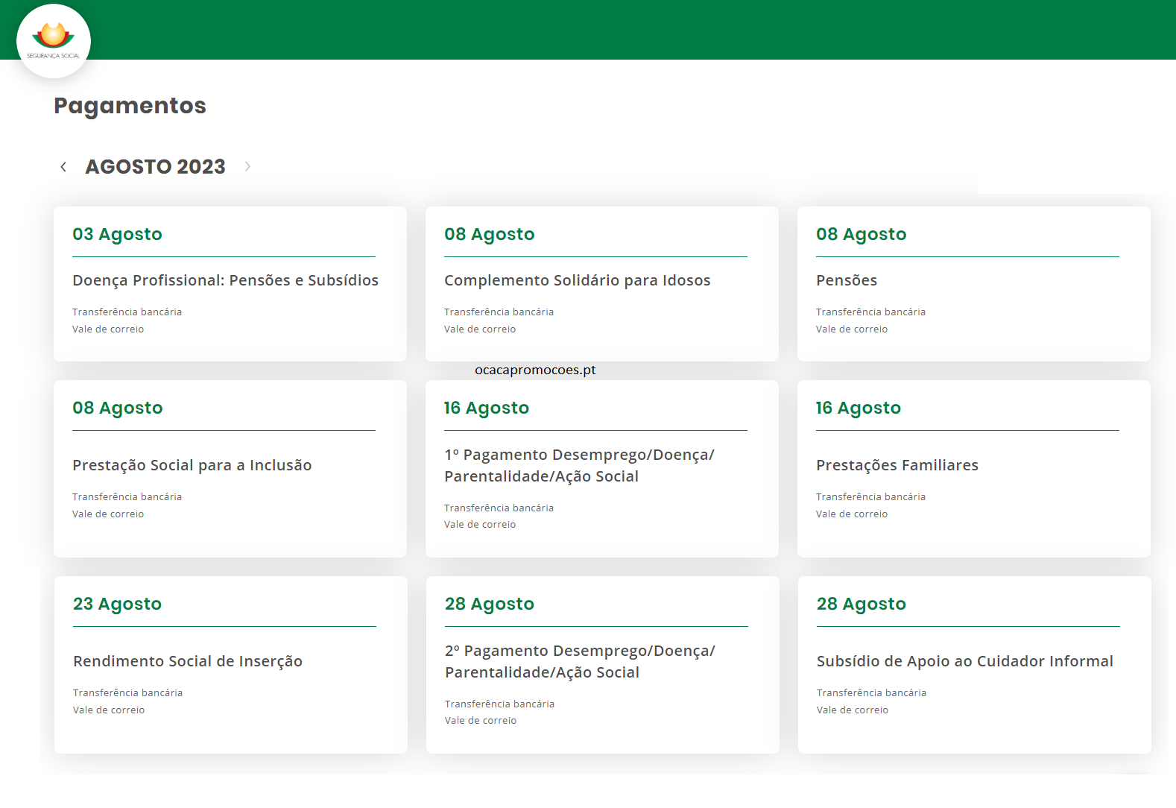This screenshot has width=1176, height=808.
Task: Click Transferência bancária under Complemento Solidário
Action: (x=499, y=312)
